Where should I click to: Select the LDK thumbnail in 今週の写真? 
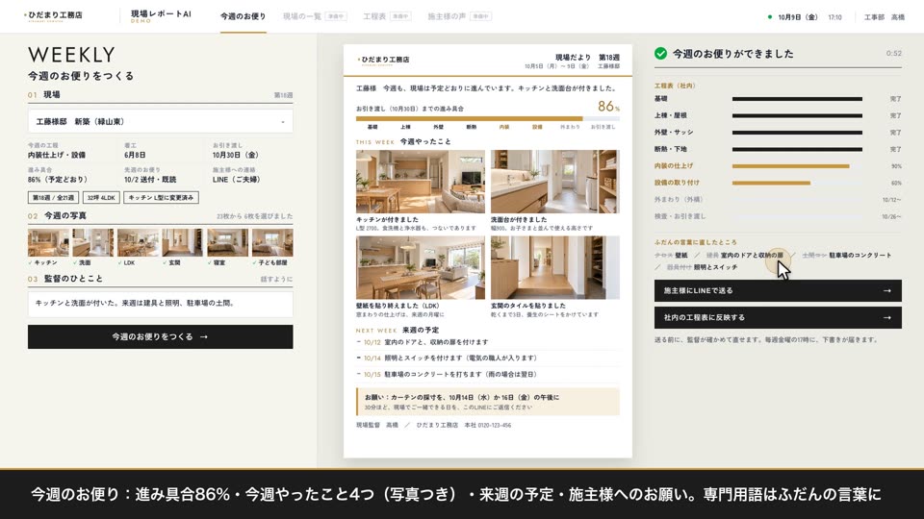pos(138,242)
